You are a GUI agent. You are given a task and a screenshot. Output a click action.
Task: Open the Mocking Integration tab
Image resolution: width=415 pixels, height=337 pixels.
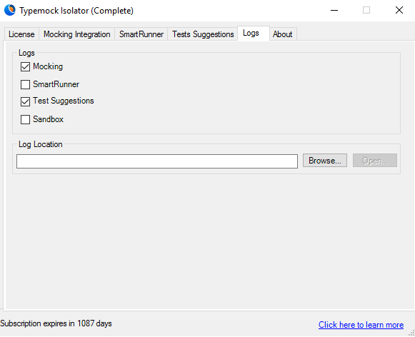[76, 34]
